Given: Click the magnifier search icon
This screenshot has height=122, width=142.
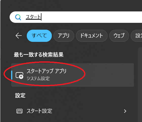Looking at the screenshot, I should click(18, 17).
